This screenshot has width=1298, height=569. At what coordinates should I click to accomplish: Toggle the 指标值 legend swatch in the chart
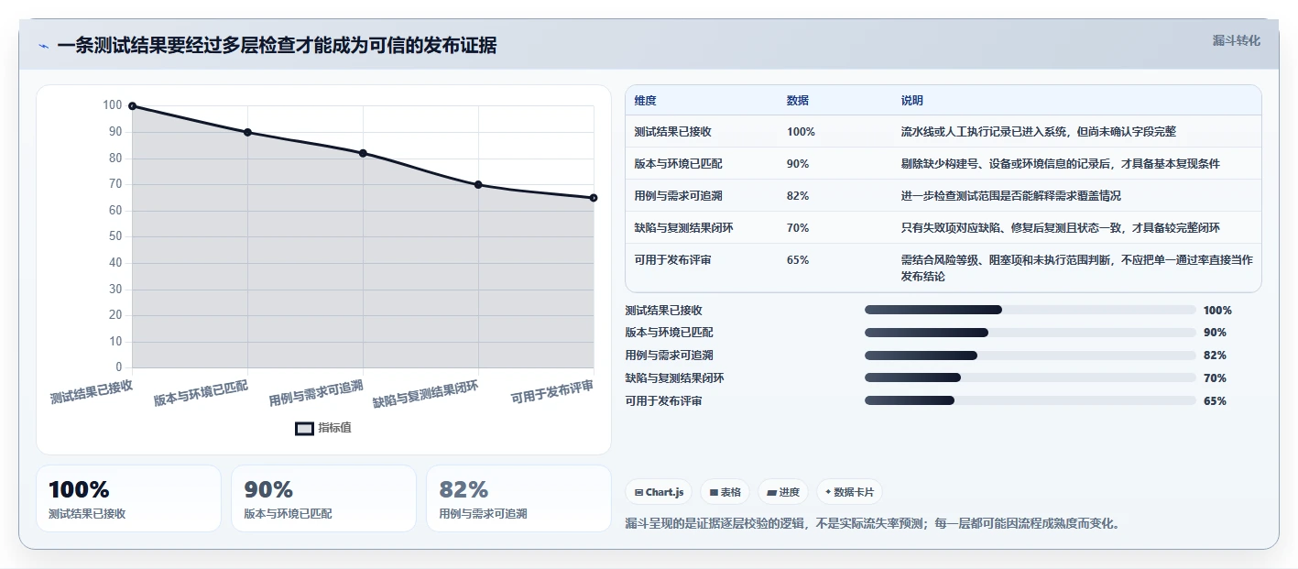pos(304,429)
